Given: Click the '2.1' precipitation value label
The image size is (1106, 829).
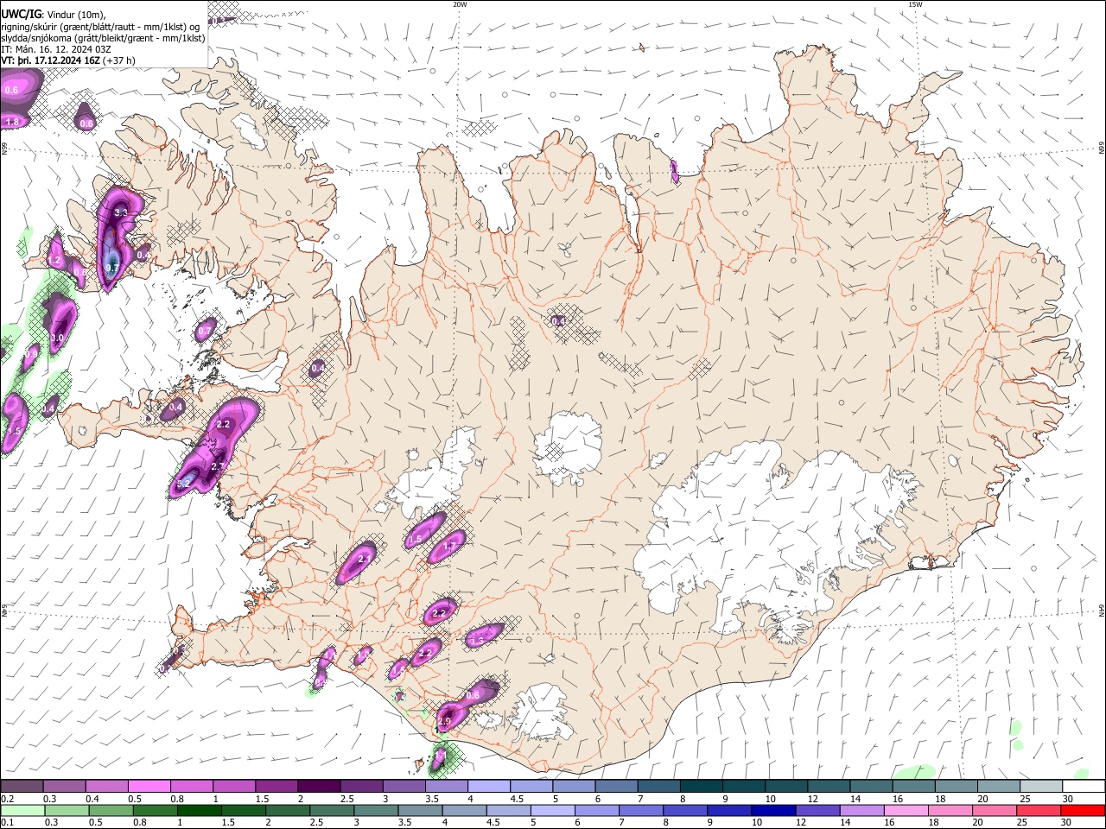Looking at the screenshot, I should click(x=364, y=560).
